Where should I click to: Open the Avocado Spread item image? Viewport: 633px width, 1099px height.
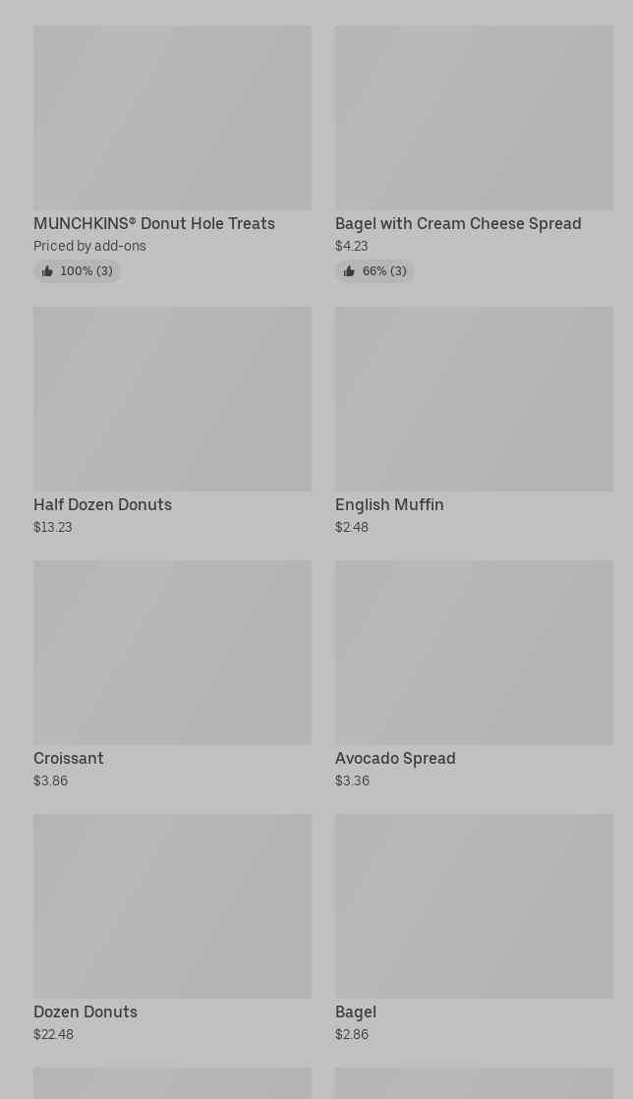tap(474, 653)
